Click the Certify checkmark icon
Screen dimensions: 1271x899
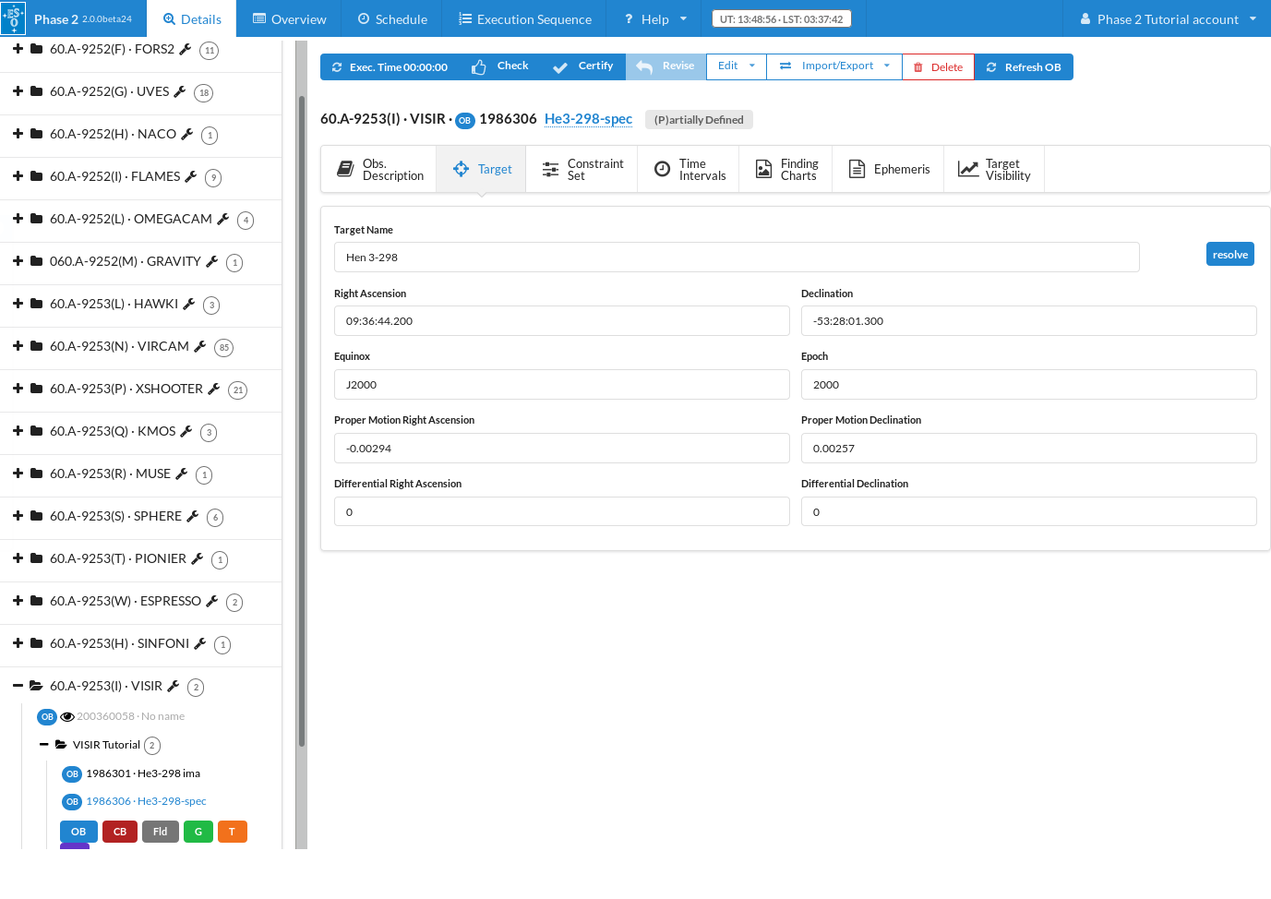click(559, 67)
